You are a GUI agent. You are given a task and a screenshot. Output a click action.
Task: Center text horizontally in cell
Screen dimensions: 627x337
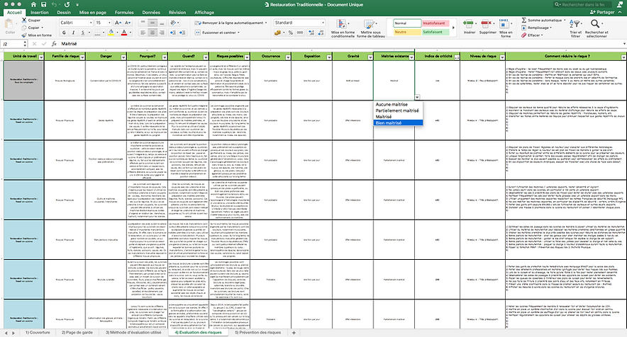[x=152, y=33]
